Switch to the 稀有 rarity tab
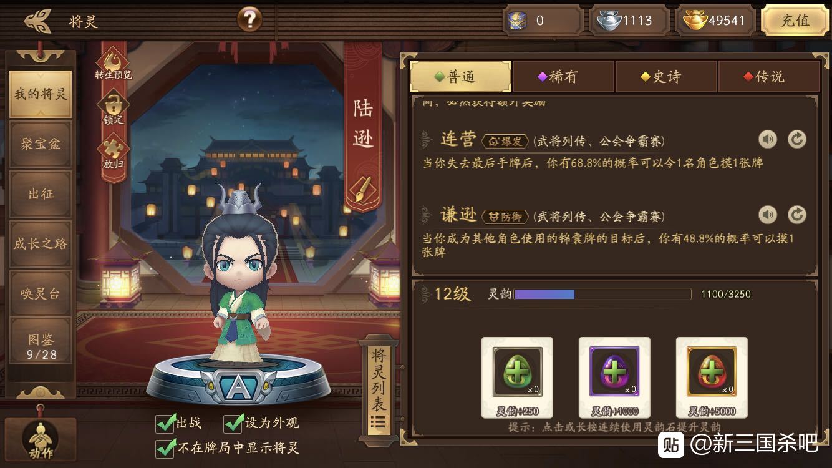 [563, 77]
